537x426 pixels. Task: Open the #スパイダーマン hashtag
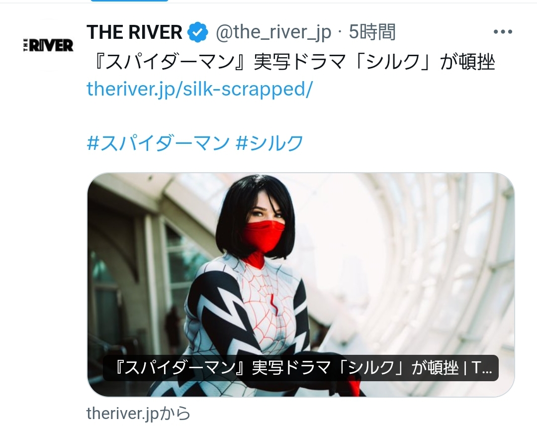pyautogui.click(x=158, y=143)
